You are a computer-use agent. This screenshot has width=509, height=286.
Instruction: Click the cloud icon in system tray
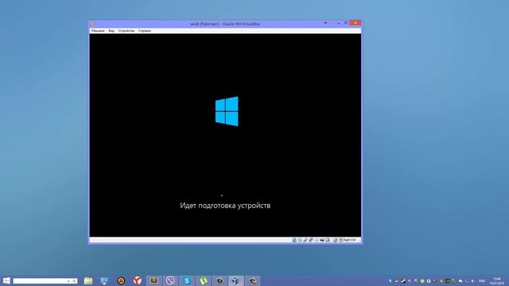coord(460,281)
